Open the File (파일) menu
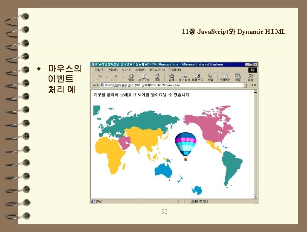The image size is (307, 232). [100, 70]
